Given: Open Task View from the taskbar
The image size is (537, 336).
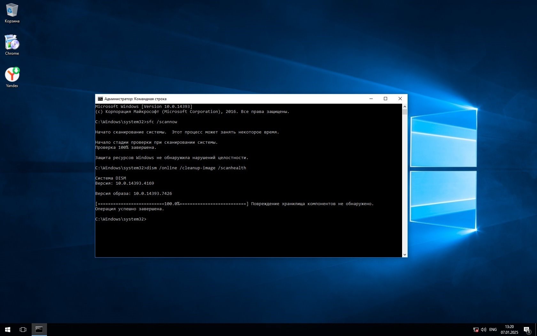Looking at the screenshot, I should (23, 329).
